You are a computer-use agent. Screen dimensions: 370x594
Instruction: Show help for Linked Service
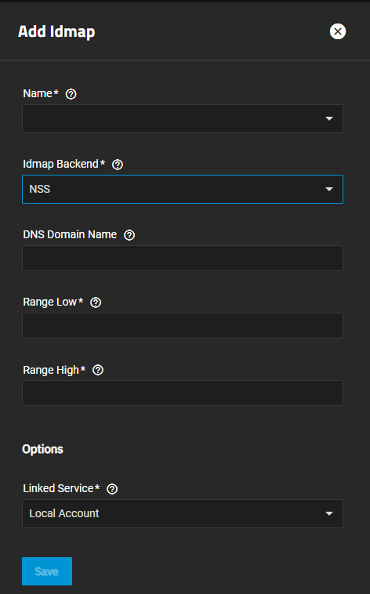tap(112, 489)
